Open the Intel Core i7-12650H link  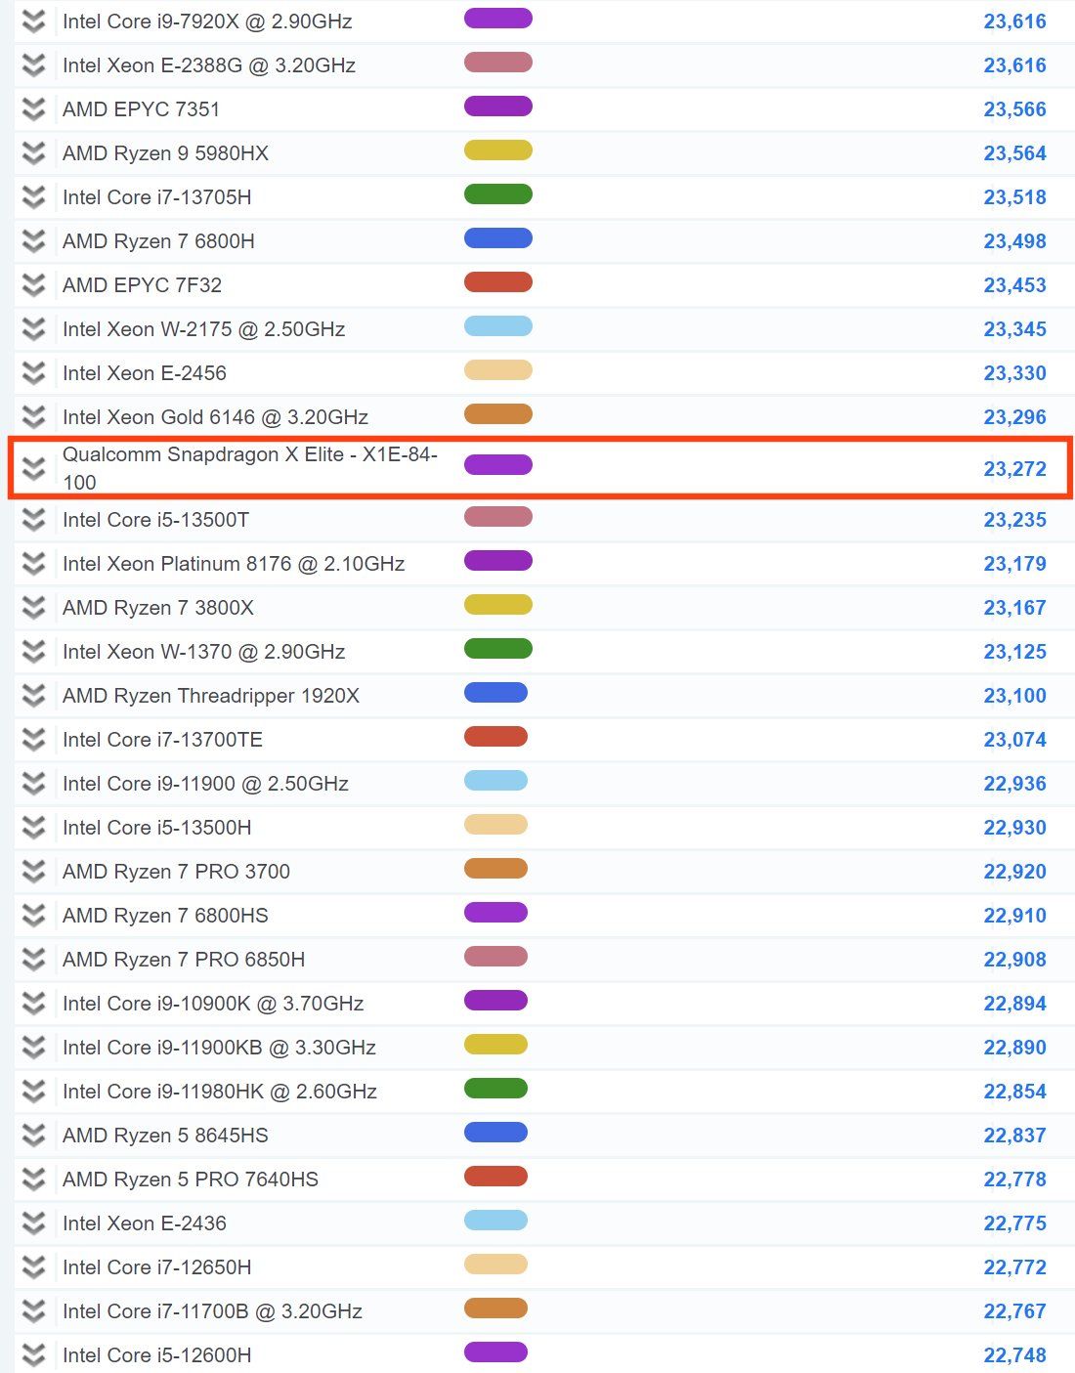click(x=157, y=1267)
